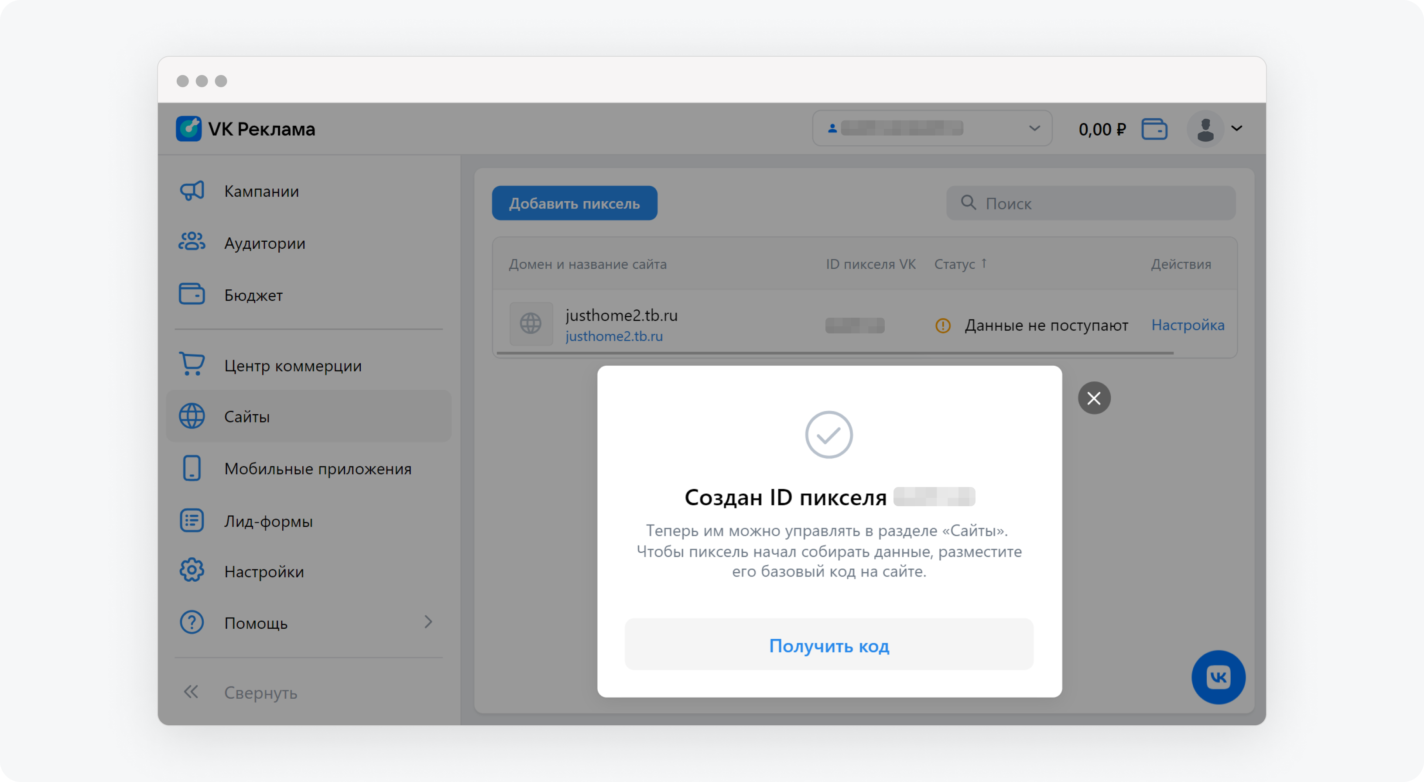This screenshot has width=1424, height=782.
Task: Click the VK Реклама logo icon
Action: point(188,129)
